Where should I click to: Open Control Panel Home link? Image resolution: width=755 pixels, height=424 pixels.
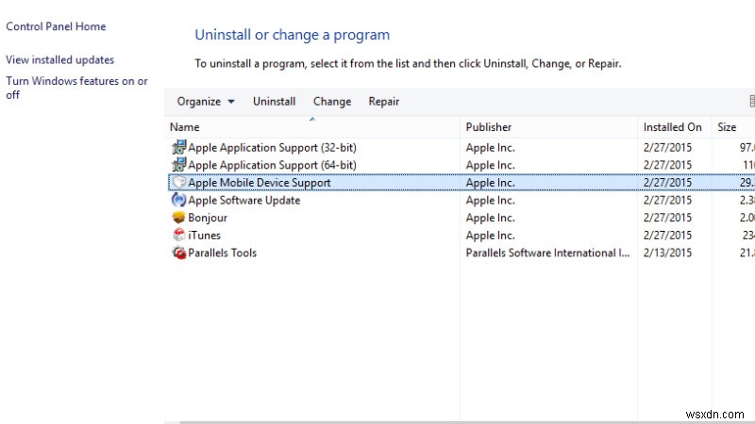pyautogui.click(x=56, y=26)
